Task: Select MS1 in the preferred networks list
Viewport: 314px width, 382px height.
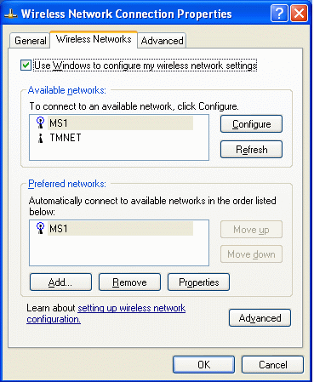Action: click(x=120, y=229)
